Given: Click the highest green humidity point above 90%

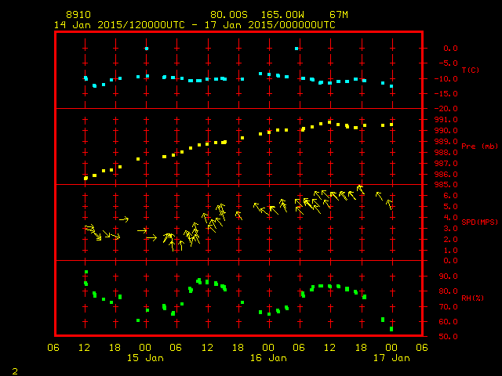Looking at the screenshot, I should click(86, 272).
